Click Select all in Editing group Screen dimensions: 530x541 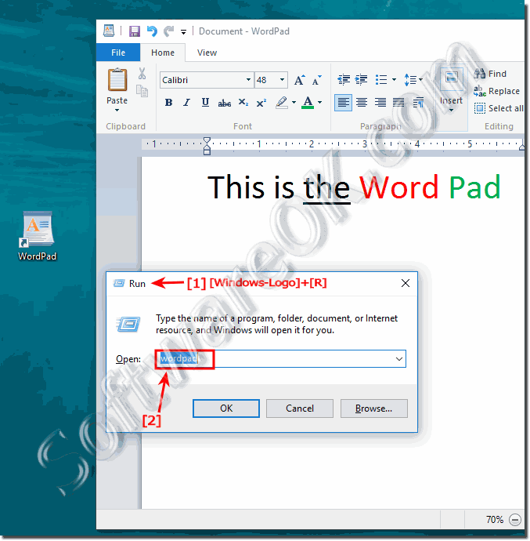[x=499, y=108]
